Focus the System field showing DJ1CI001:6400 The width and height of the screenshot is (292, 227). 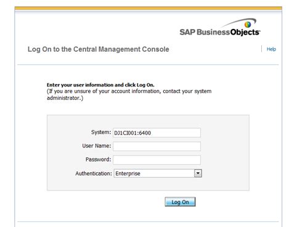156,133
